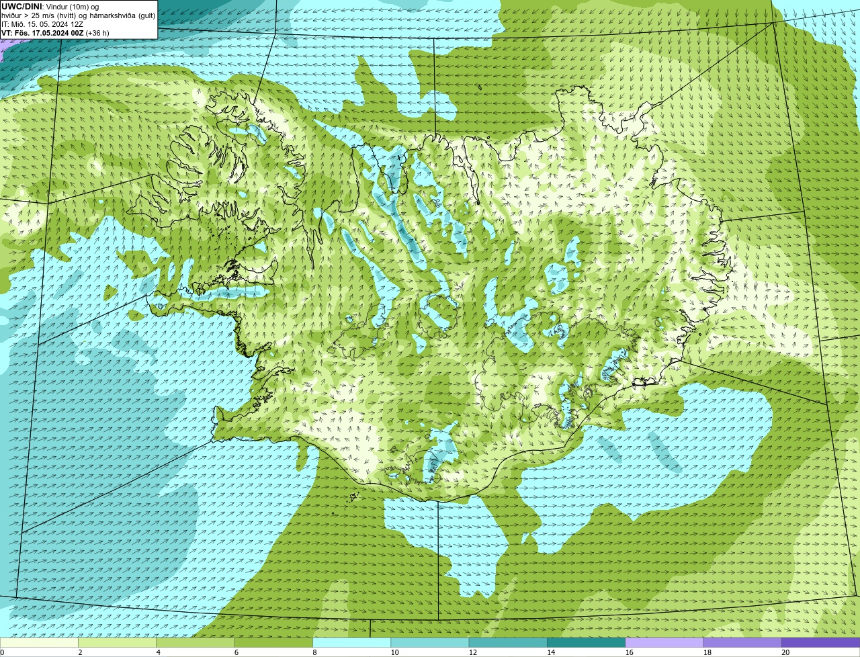The width and height of the screenshot is (860, 657).
Task: Click the '14' scale label
Action: click(551, 652)
